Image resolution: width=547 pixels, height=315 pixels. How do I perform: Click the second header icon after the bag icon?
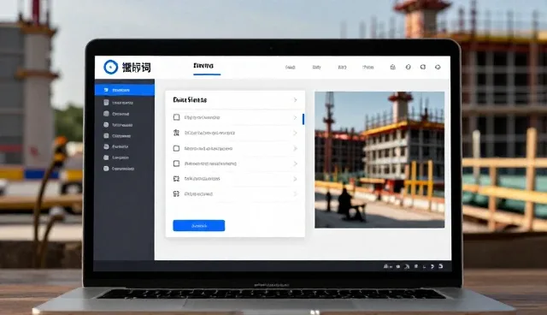pos(409,67)
